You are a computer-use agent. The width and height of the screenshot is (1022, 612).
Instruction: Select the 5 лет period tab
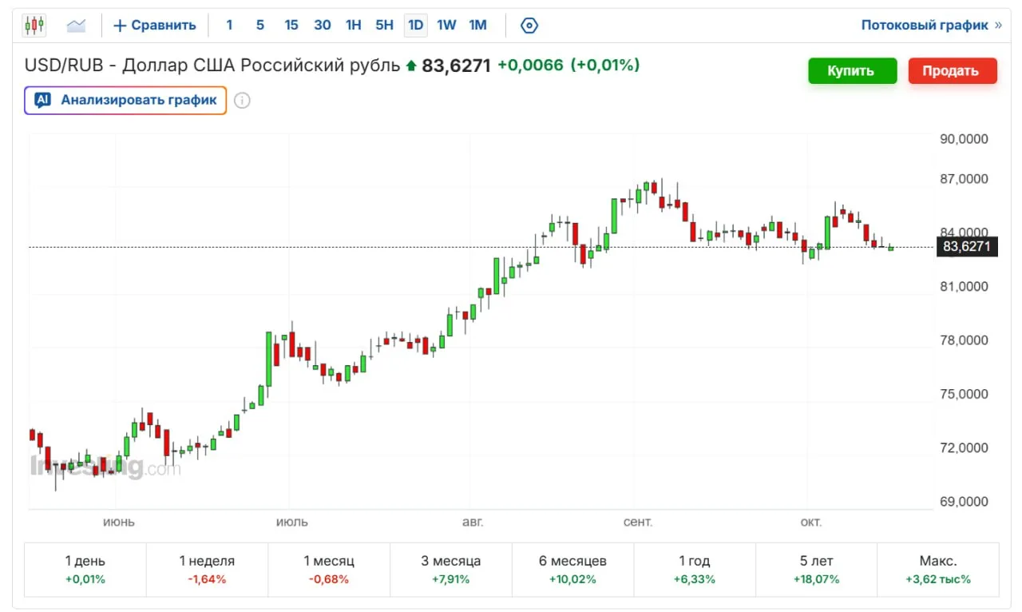pyautogui.click(x=816, y=570)
